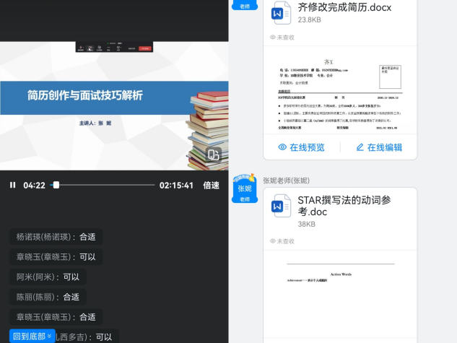457x343 pixels.
Task: Click 张妮 teacher avatar in chat
Action: click(244, 189)
